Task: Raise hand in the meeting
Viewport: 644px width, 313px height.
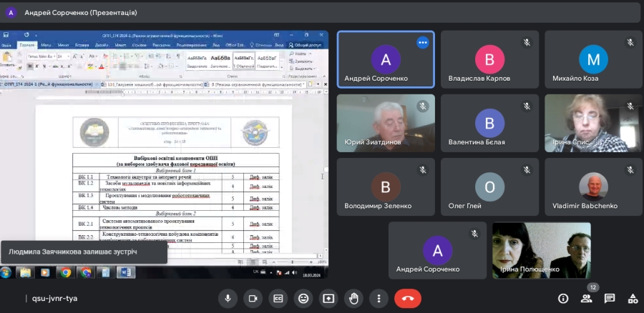Action: tap(353, 298)
